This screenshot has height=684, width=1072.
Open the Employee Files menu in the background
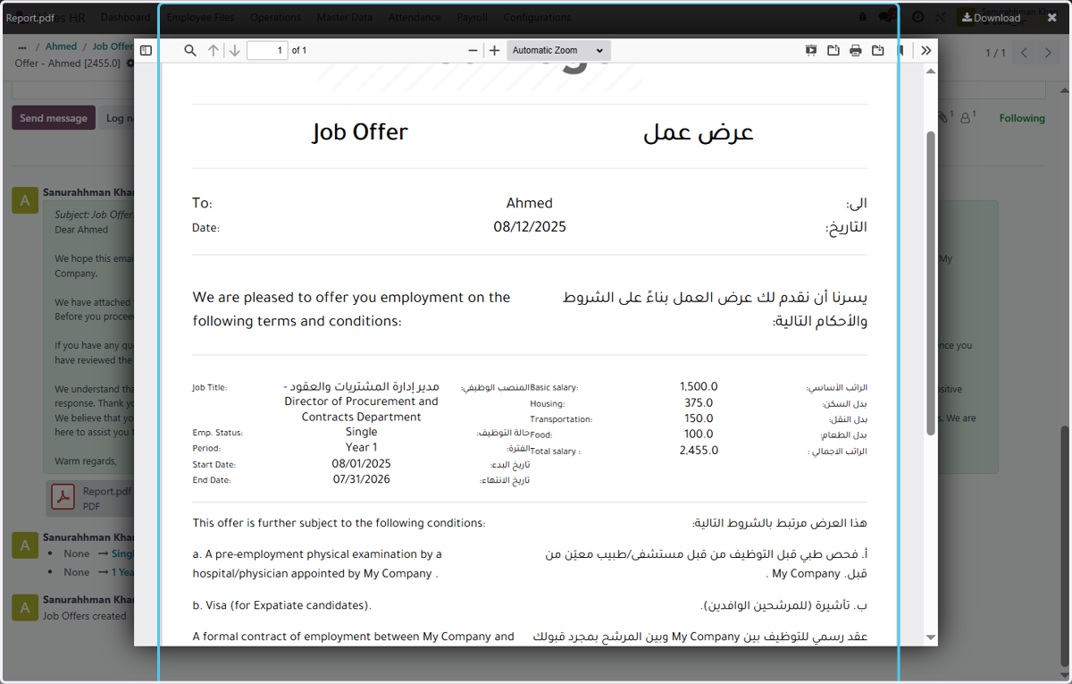click(200, 17)
